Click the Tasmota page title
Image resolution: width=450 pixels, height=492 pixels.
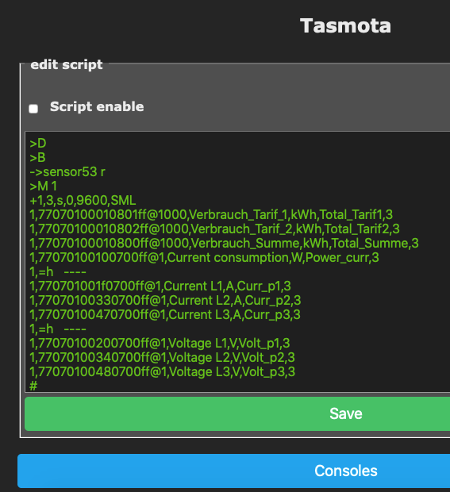(x=345, y=25)
